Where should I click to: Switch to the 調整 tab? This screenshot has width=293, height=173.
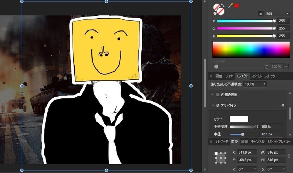pos(219,76)
